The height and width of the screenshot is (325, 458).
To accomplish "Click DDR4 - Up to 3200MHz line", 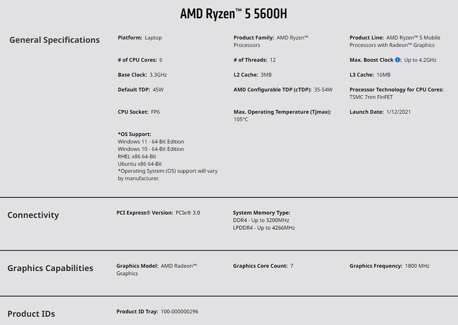I will tap(261, 220).
